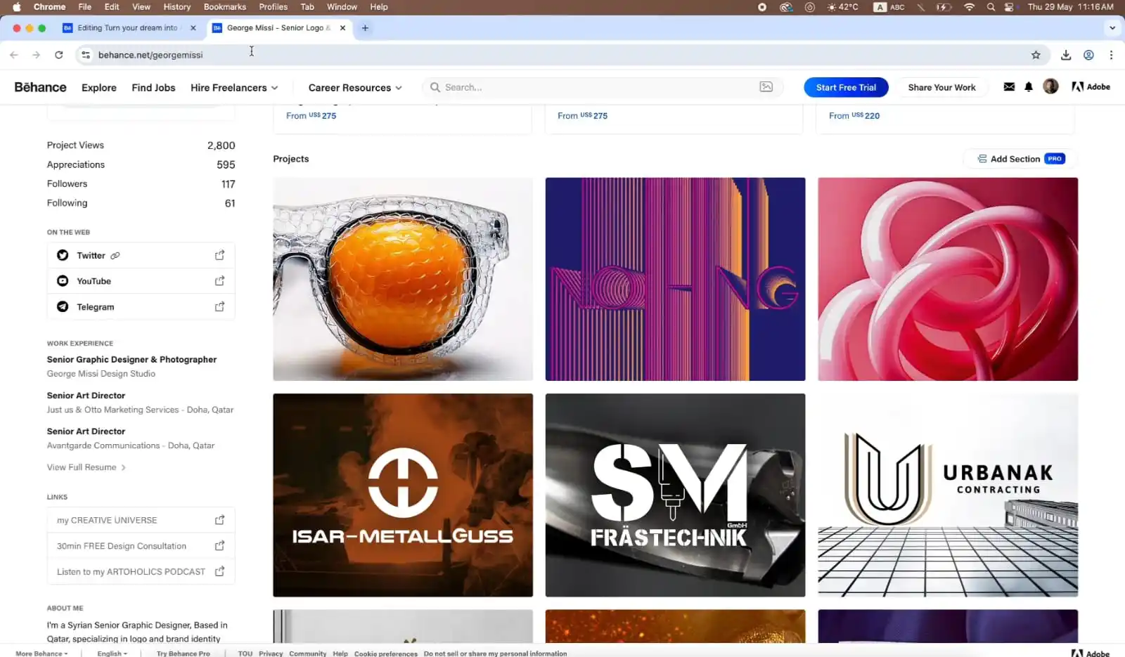
Task: Click the YouTube logo icon
Action: [63, 281]
